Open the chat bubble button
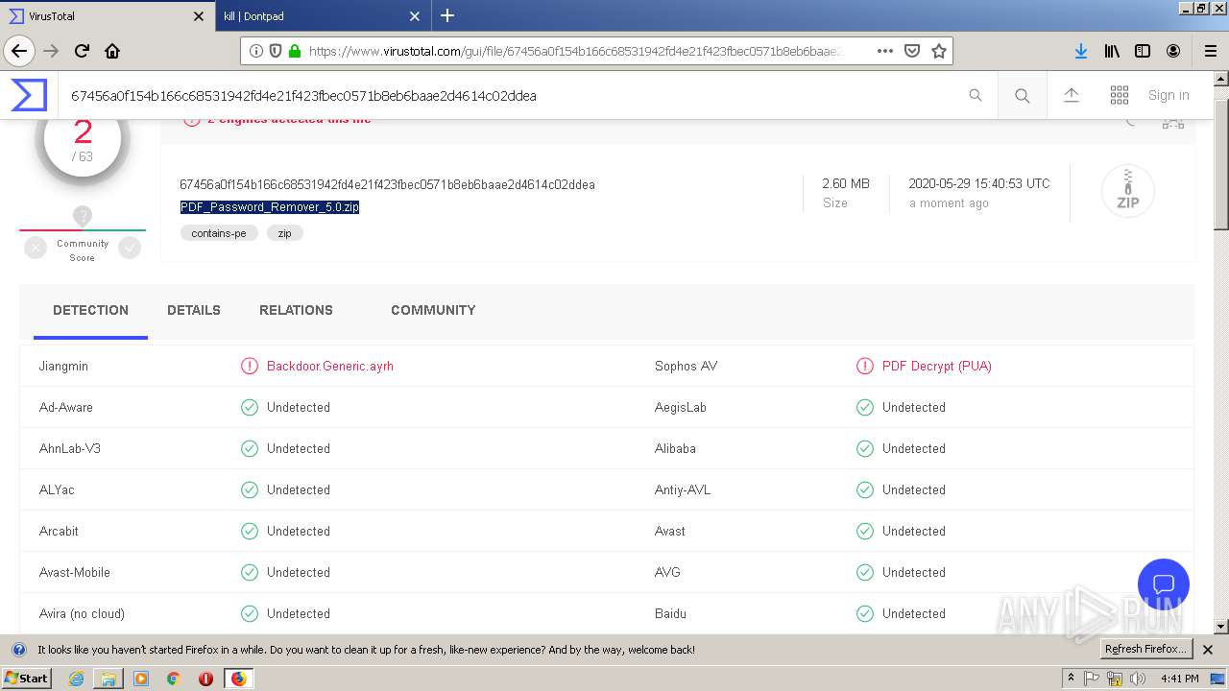This screenshot has height=691, width=1229. pyautogui.click(x=1164, y=584)
